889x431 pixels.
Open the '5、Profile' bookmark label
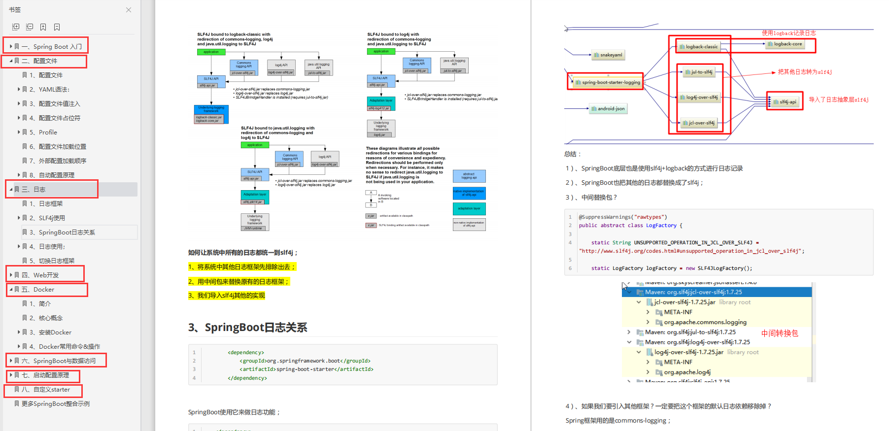(x=43, y=133)
